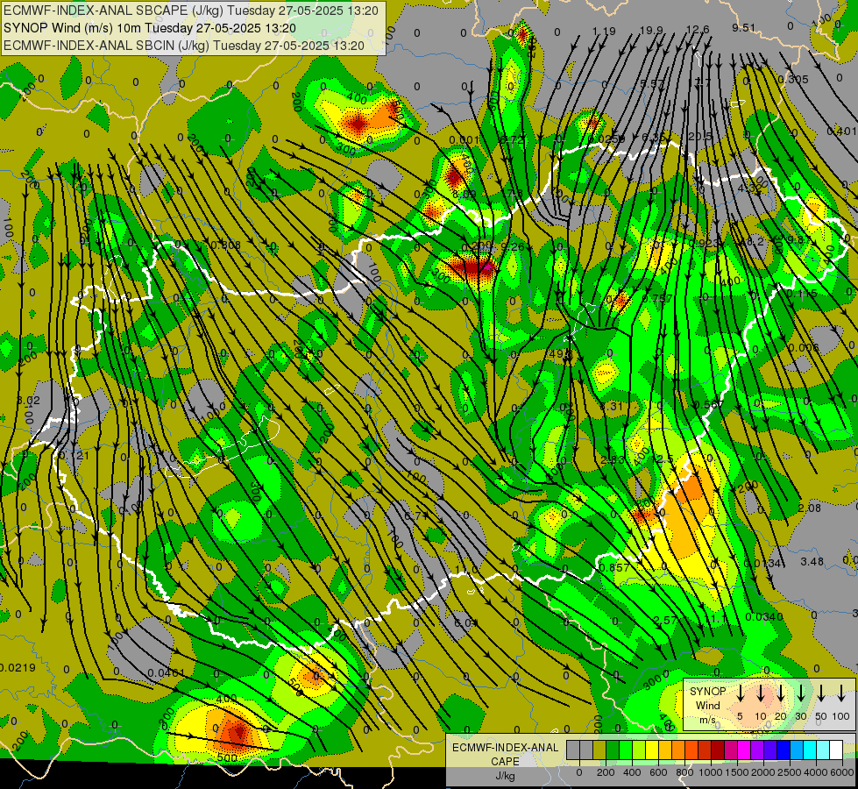Click the 0.001 value label on map
858x789 pixels.
tap(464, 139)
